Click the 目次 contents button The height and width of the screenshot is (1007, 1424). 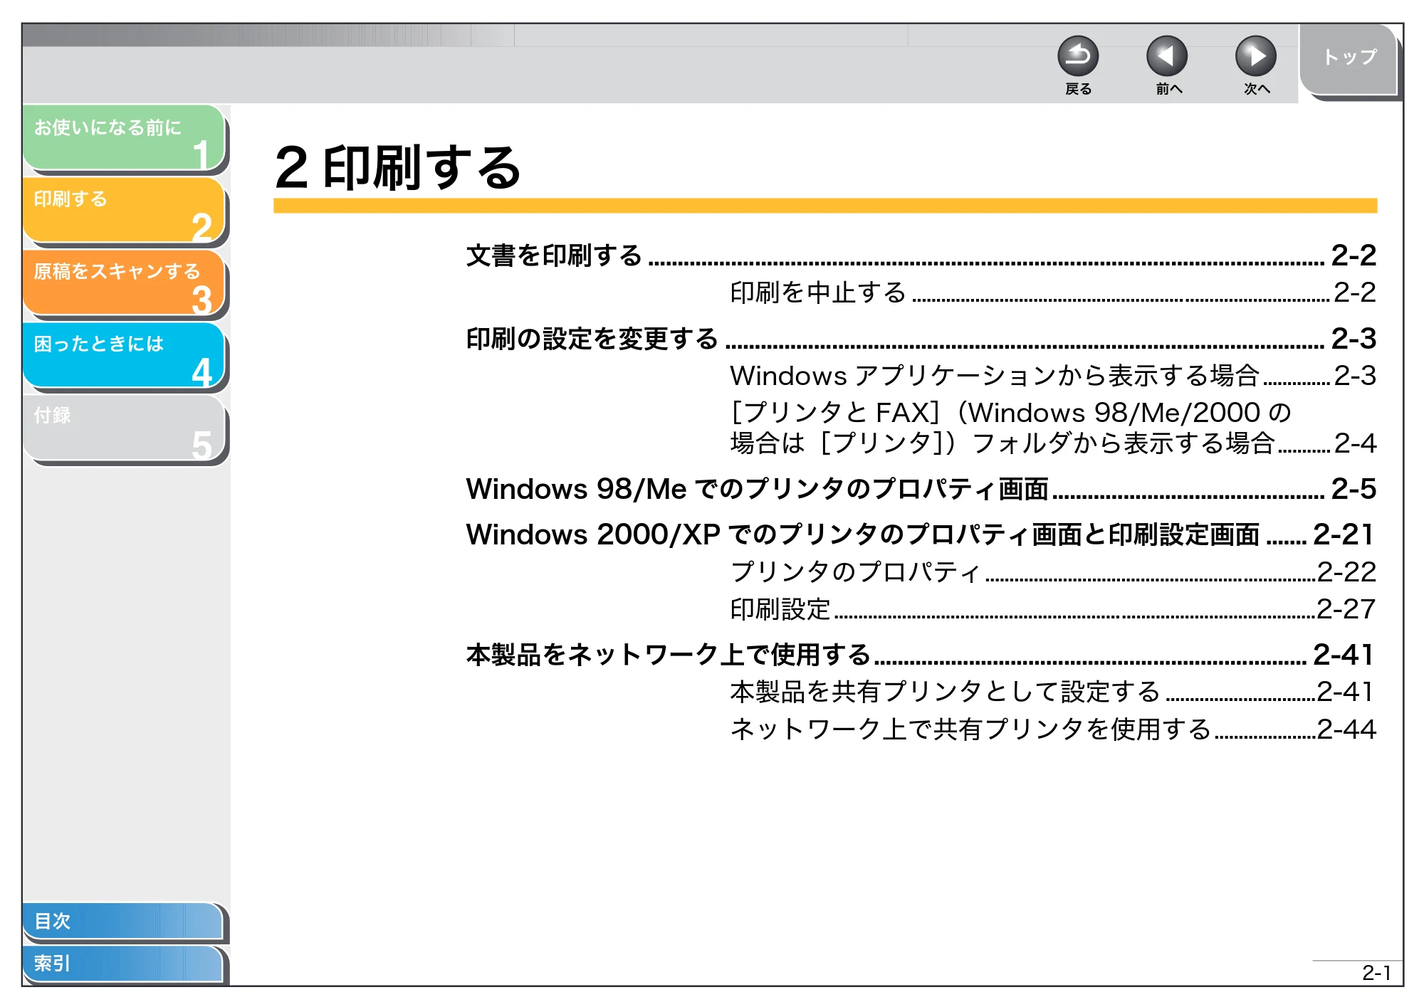pyautogui.click(x=122, y=921)
